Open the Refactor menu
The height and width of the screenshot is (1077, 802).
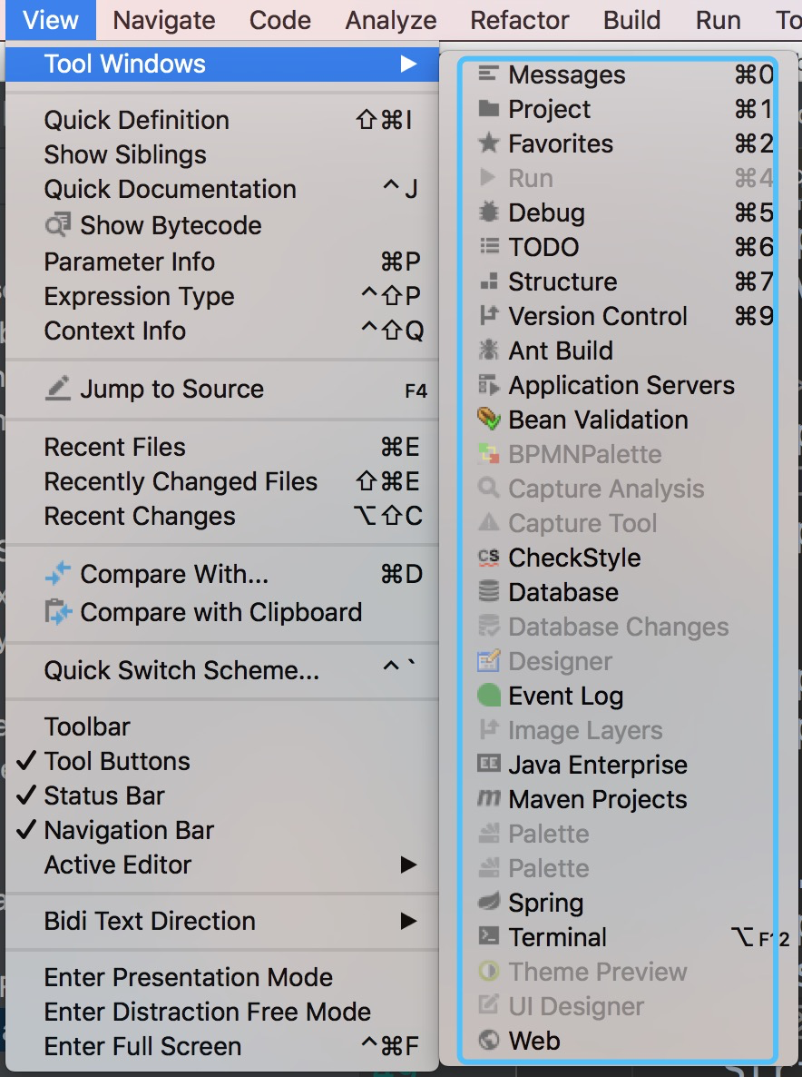click(x=519, y=20)
